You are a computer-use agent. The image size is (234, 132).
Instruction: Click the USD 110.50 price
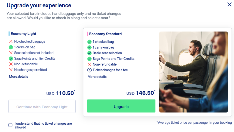[60, 93]
